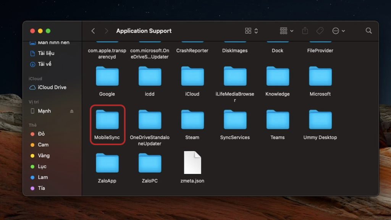Open the ZaloPC folder
This screenshot has width=391, height=220.
150,163
